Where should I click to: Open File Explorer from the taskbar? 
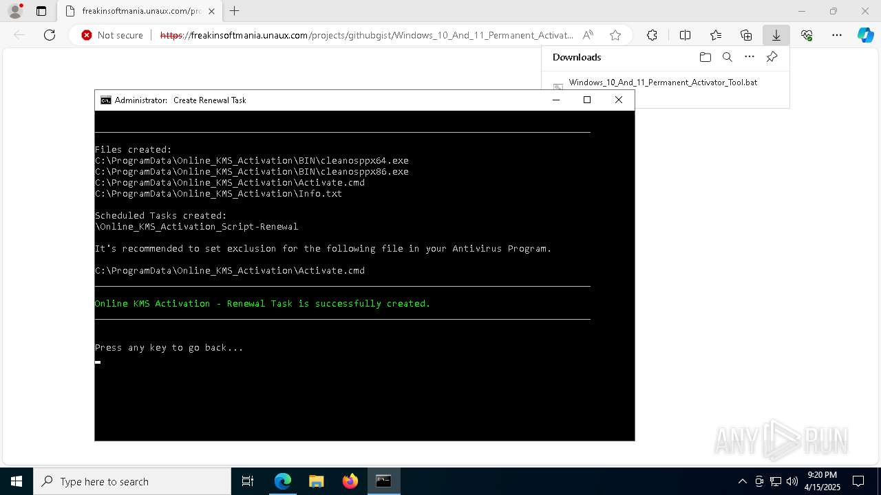[316, 481]
